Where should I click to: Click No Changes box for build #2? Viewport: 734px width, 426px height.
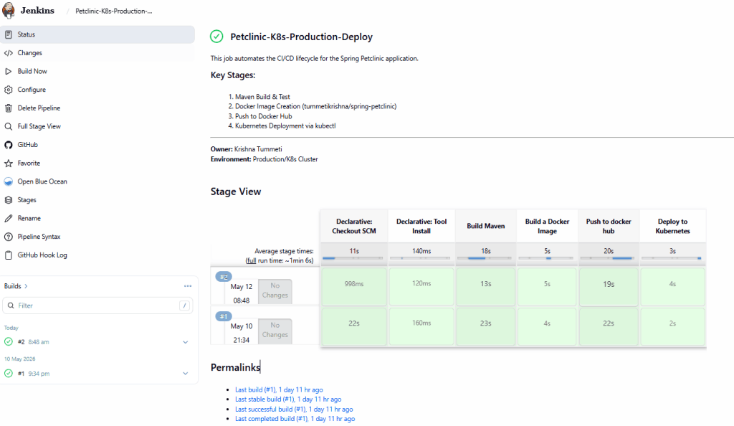(x=275, y=290)
